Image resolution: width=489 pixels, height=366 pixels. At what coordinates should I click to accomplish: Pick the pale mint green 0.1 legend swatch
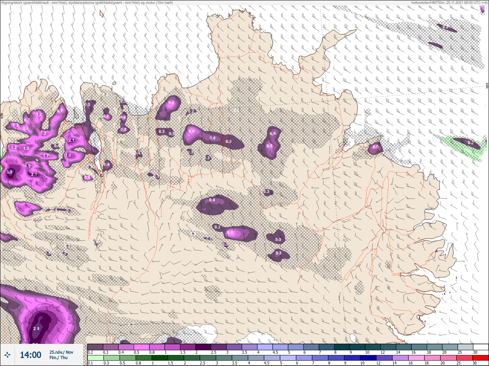[95, 358]
